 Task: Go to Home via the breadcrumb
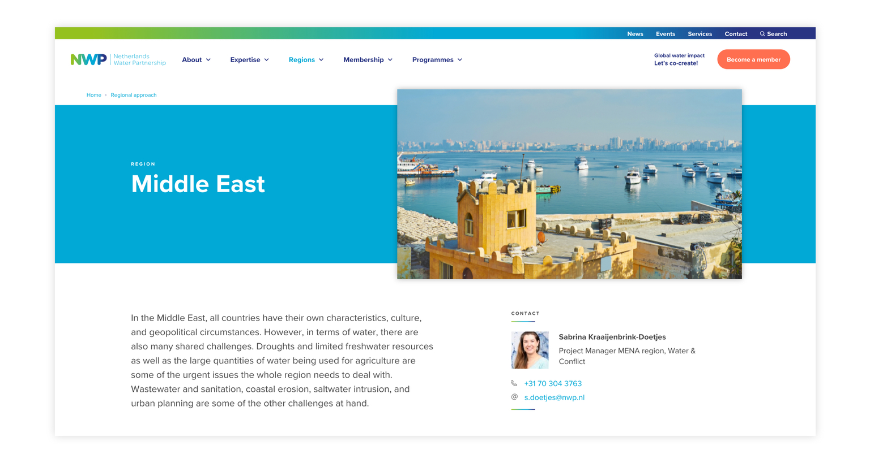pyautogui.click(x=94, y=95)
